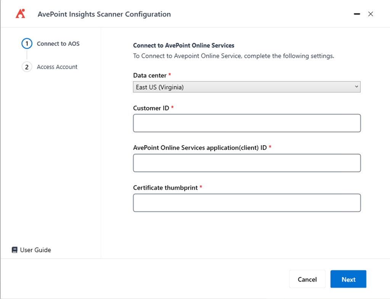Click the dropdown chevron arrow for Data center
Screen dimensions: 390x299
click(x=356, y=87)
